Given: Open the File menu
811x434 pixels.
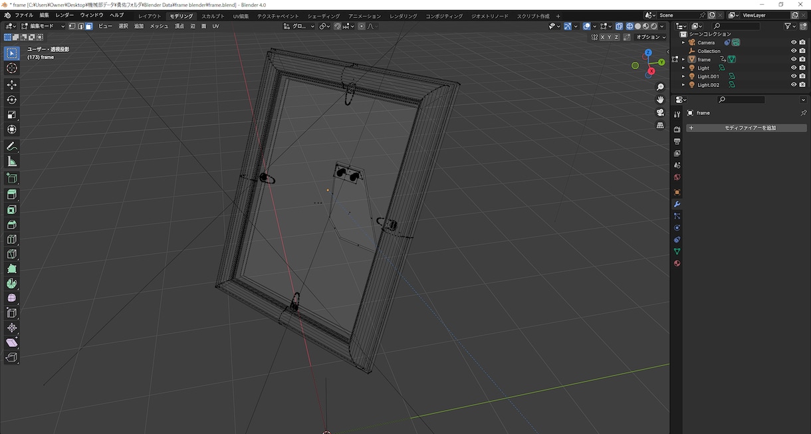Looking at the screenshot, I should coord(24,15).
